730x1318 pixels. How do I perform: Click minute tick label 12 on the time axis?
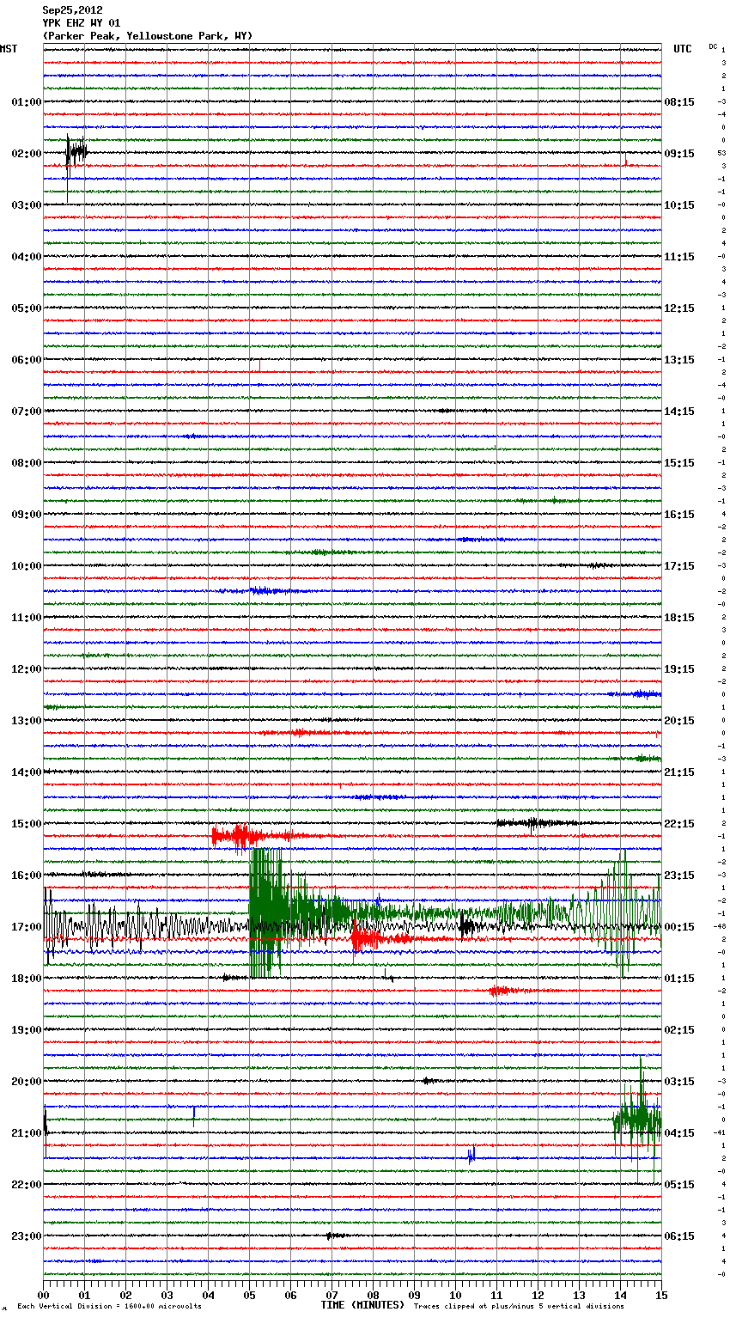pyautogui.click(x=538, y=1295)
